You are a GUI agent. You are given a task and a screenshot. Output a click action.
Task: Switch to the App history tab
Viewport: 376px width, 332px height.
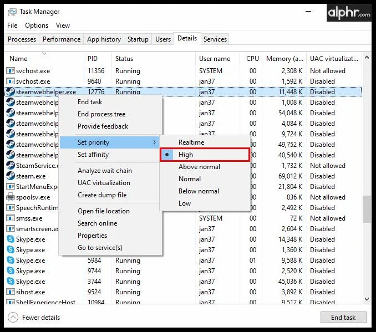tap(104, 39)
